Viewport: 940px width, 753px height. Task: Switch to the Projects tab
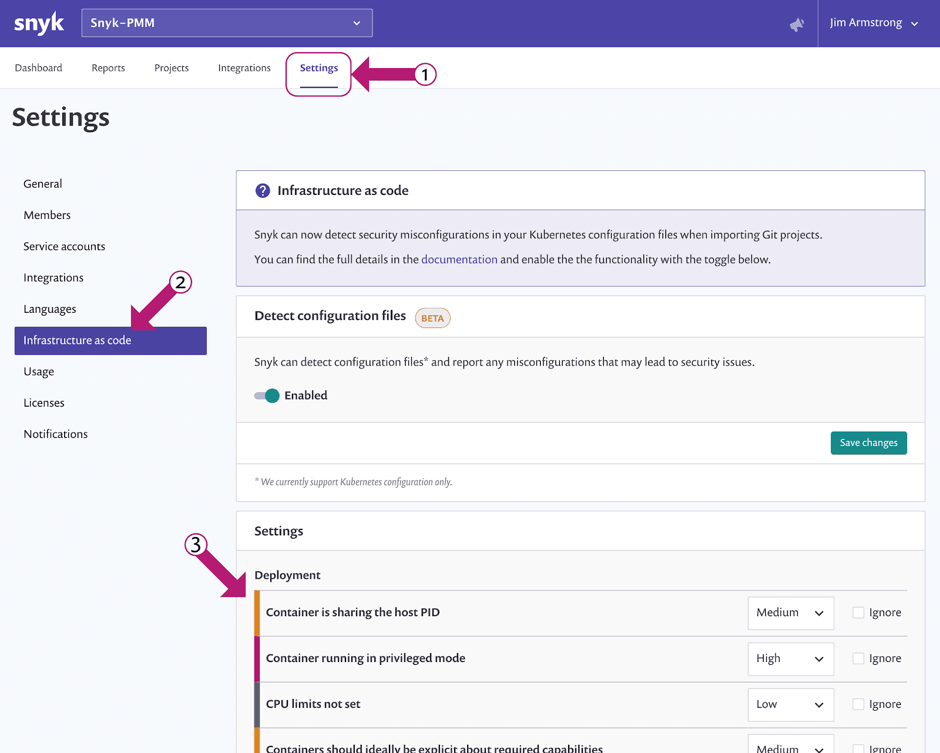(x=172, y=68)
